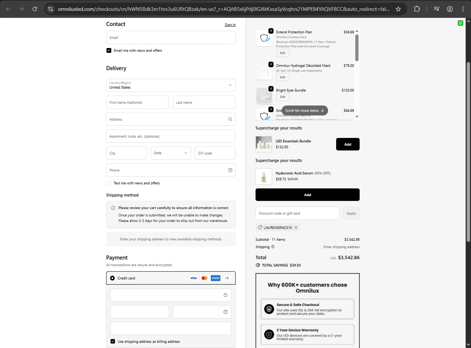Click the First name (optional) field

tap(138, 102)
